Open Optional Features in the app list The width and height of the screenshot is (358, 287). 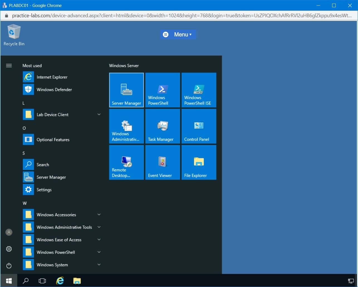tap(62, 140)
